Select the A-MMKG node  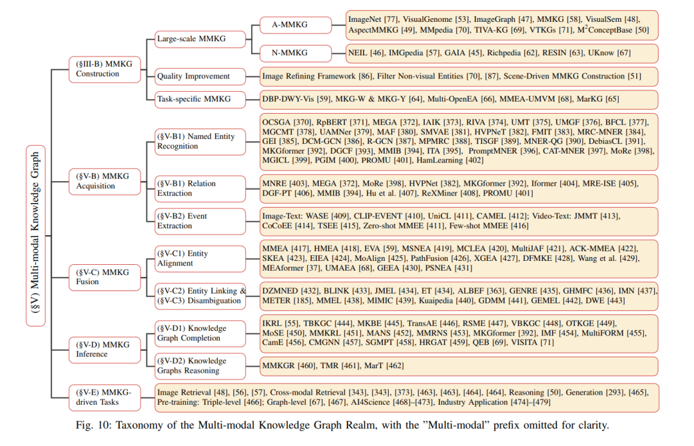[295, 25]
